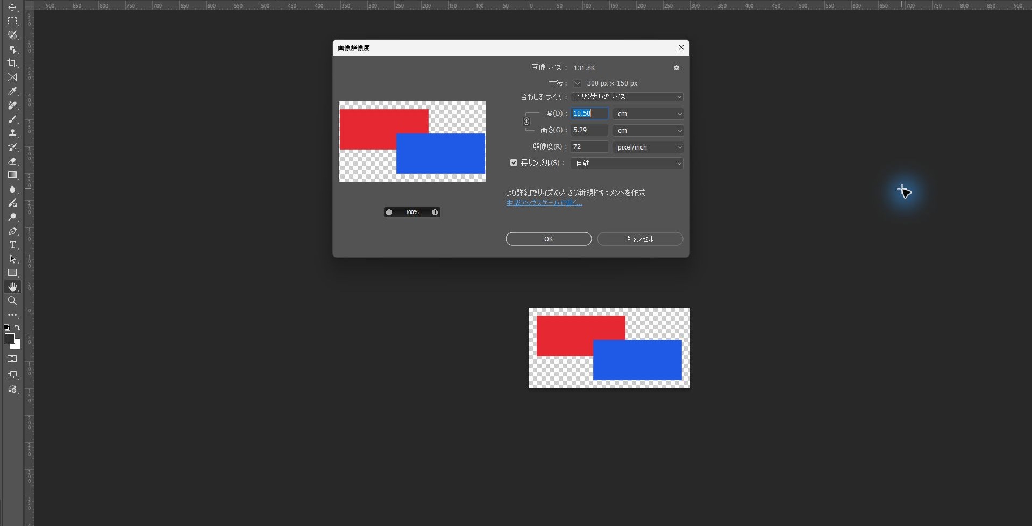Select the Zoom tool

click(12, 301)
